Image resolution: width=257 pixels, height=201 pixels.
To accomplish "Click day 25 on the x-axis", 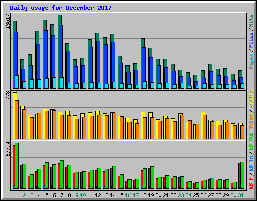I will [196, 195].
